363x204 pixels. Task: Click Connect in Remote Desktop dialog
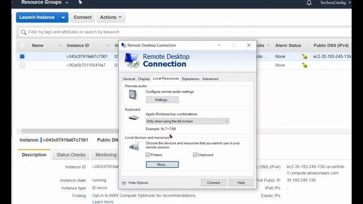pyautogui.click(x=213, y=182)
